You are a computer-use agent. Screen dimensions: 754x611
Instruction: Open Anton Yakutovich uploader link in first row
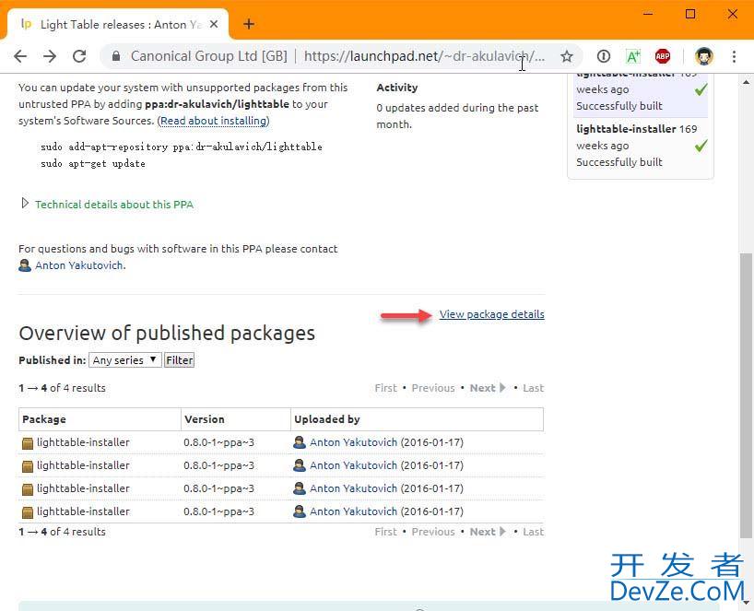(353, 442)
